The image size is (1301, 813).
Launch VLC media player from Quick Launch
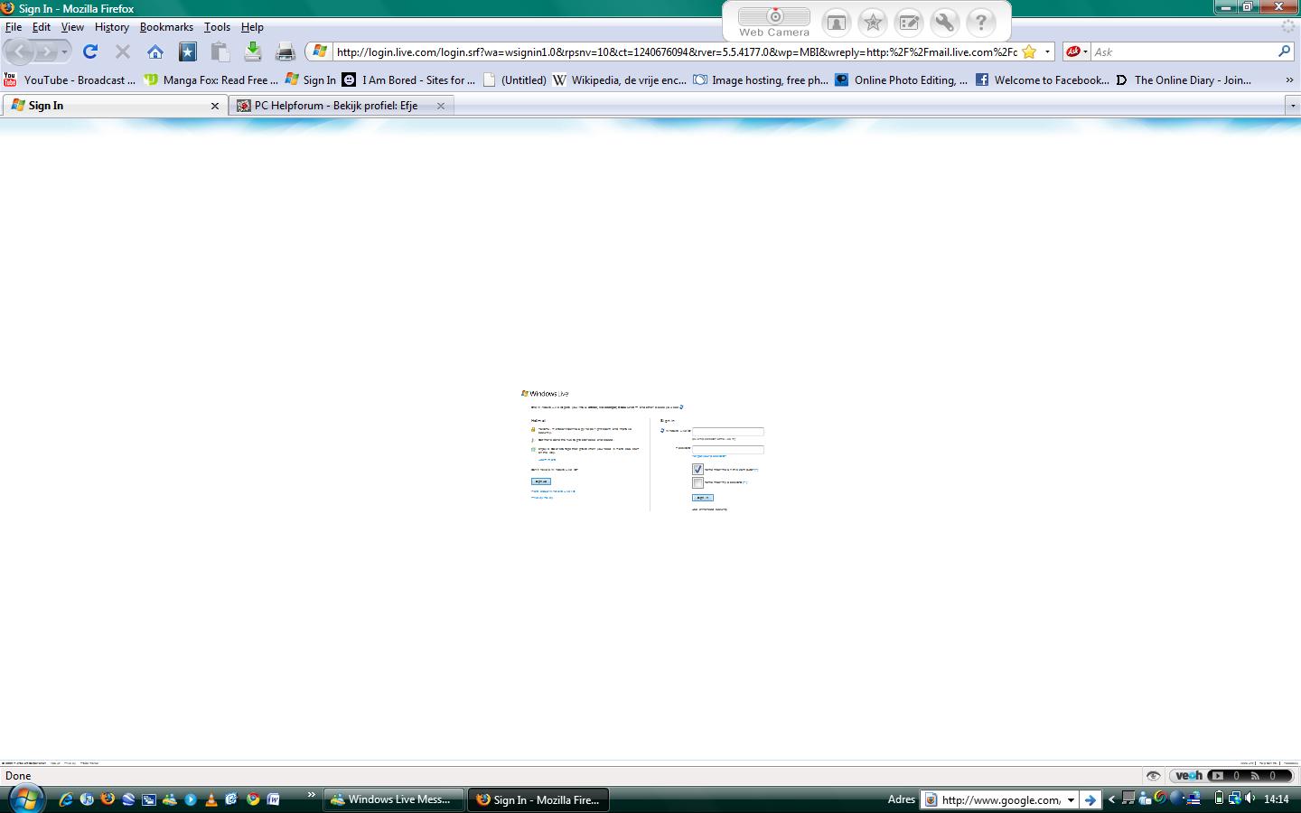[211, 799]
